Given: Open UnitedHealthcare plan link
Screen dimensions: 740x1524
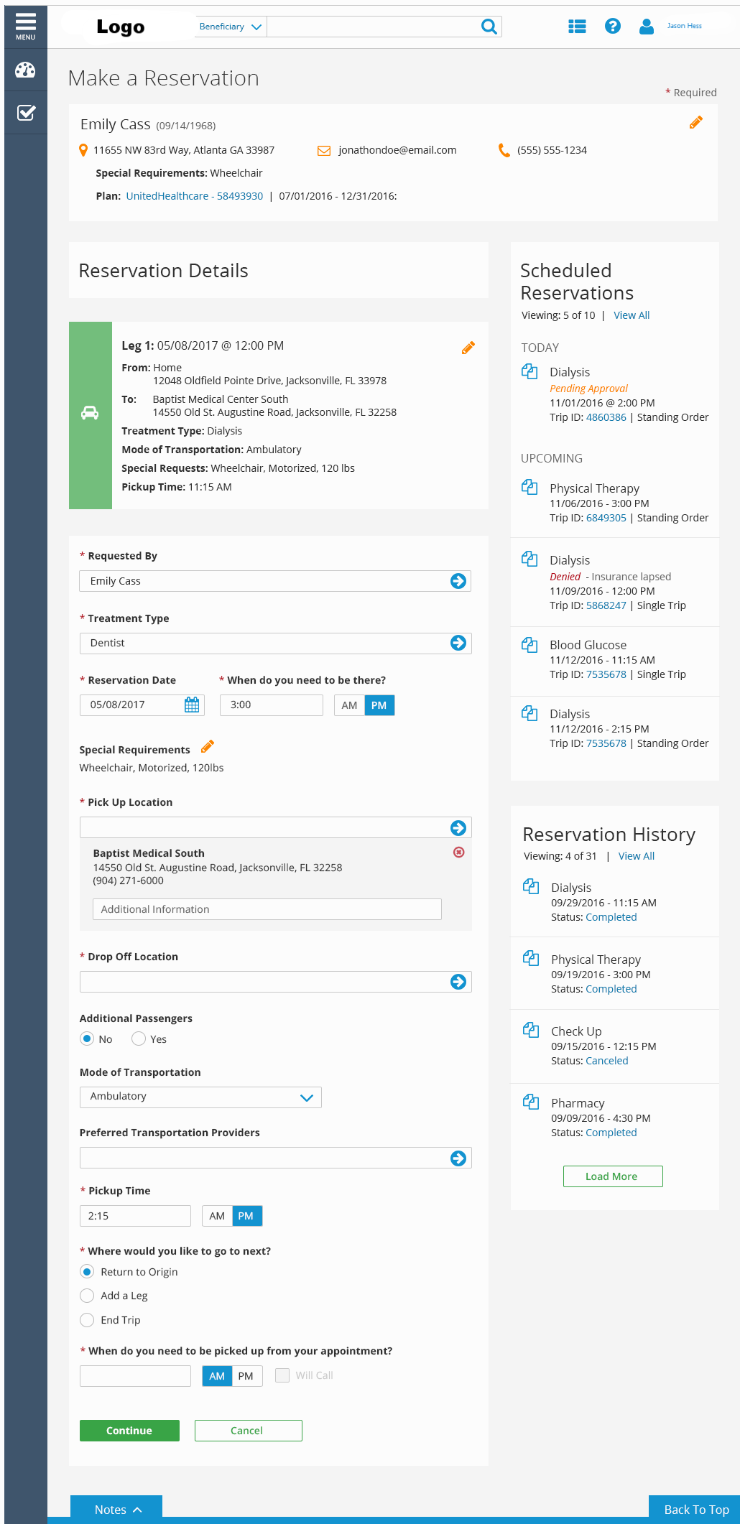Looking at the screenshot, I should click(x=195, y=196).
